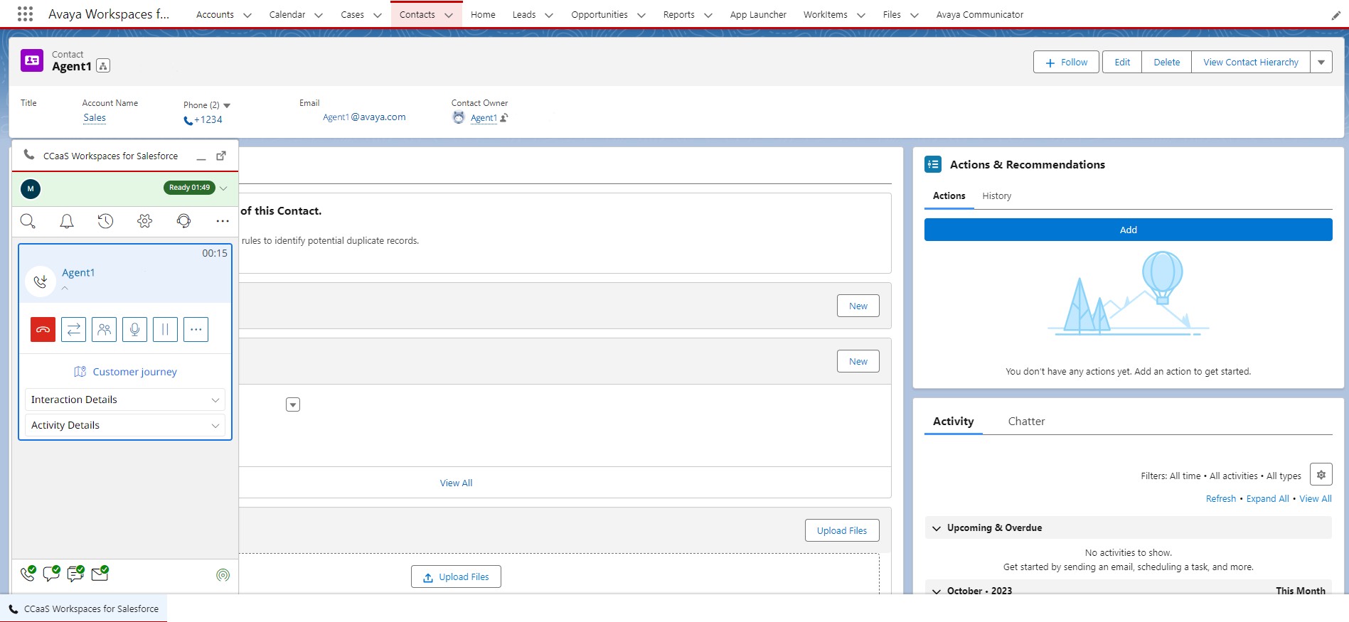Switch to the History tab

click(x=996, y=195)
